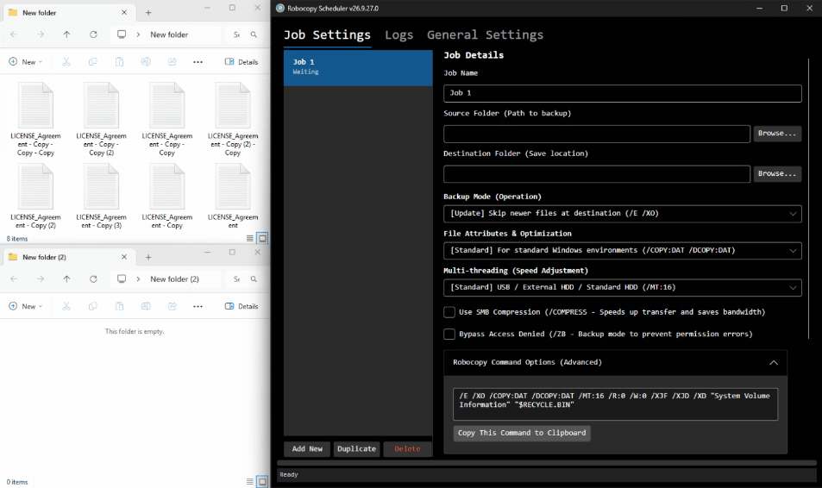Viewport: 822px width, 488px height.
Task: Select the New folder explorer tab
Action: pos(69,13)
